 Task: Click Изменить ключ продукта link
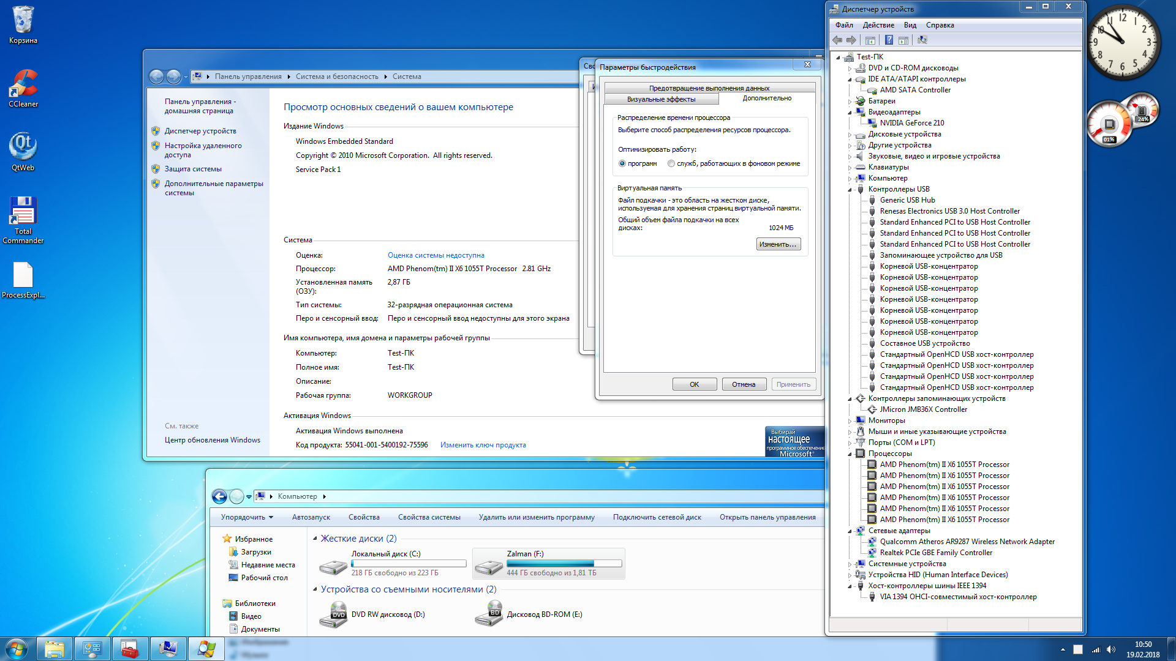pyautogui.click(x=483, y=445)
